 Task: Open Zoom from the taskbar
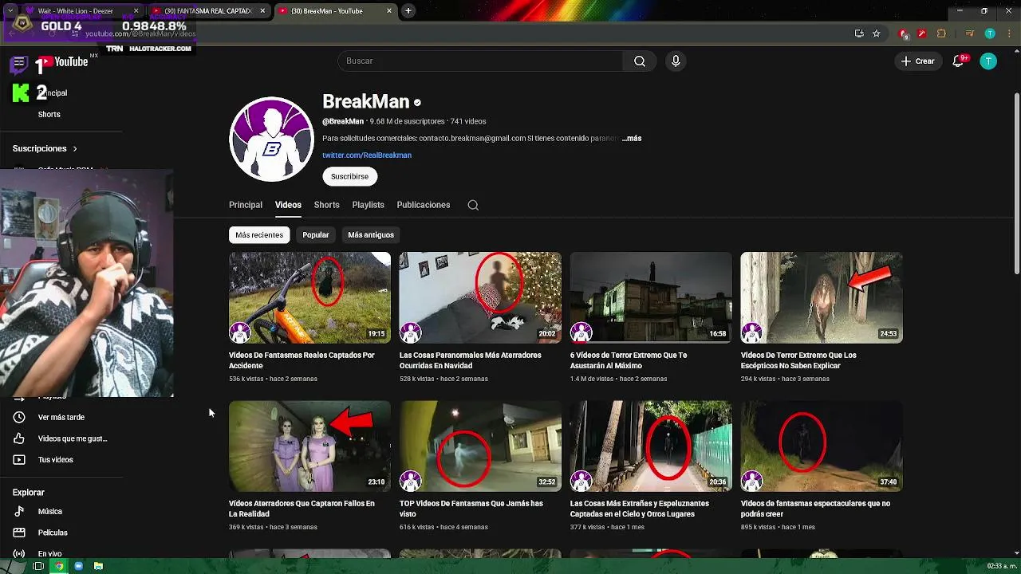click(x=78, y=566)
